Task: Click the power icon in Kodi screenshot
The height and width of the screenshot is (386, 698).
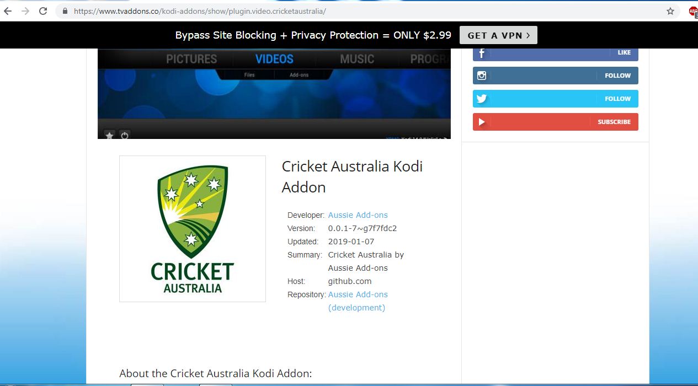Action: coord(125,135)
